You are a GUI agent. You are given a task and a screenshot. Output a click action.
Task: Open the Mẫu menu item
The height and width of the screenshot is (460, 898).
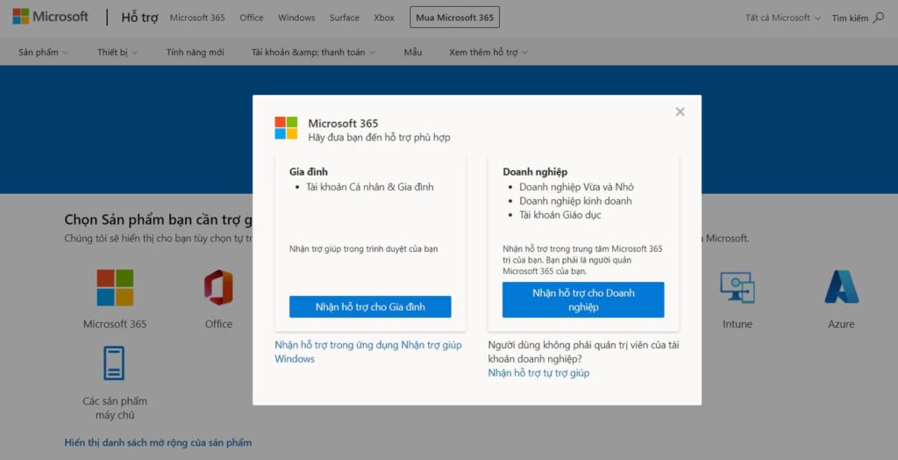412,52
